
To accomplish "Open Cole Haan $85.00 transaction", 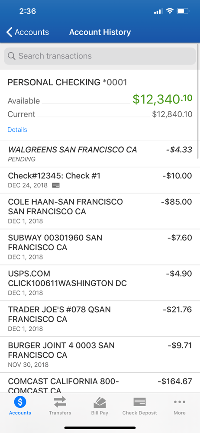I will point(100,211).
